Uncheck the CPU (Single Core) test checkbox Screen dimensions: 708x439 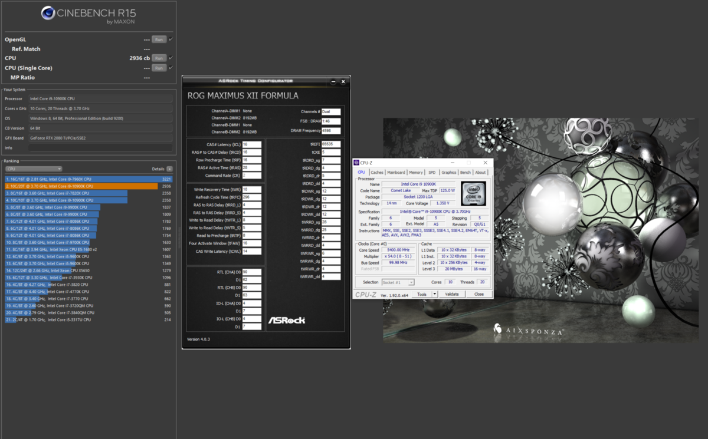coord(171,68)
